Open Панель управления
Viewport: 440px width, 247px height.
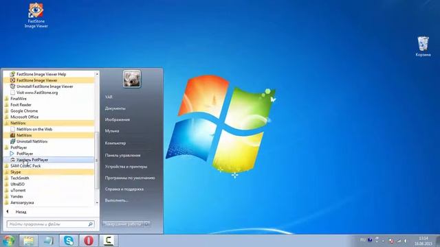point(122,156)
